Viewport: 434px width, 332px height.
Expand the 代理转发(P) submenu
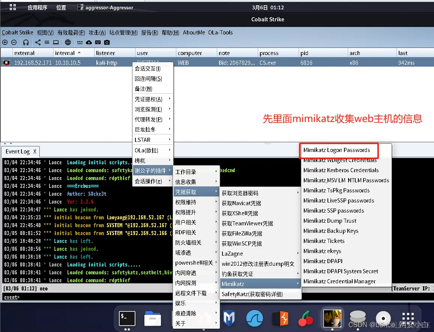pos(153,119)
